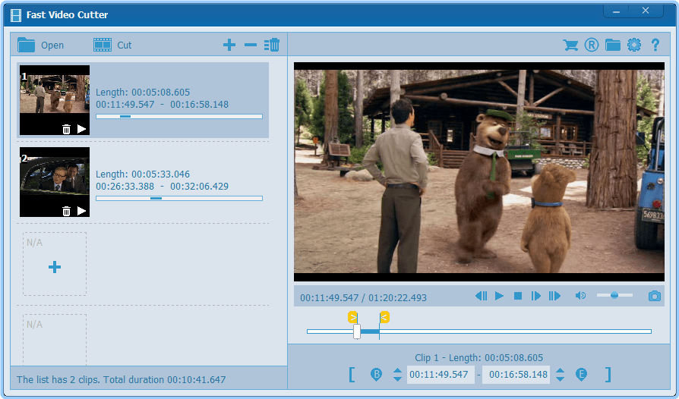Take a snapshot with camera icon

pos(655,296)
